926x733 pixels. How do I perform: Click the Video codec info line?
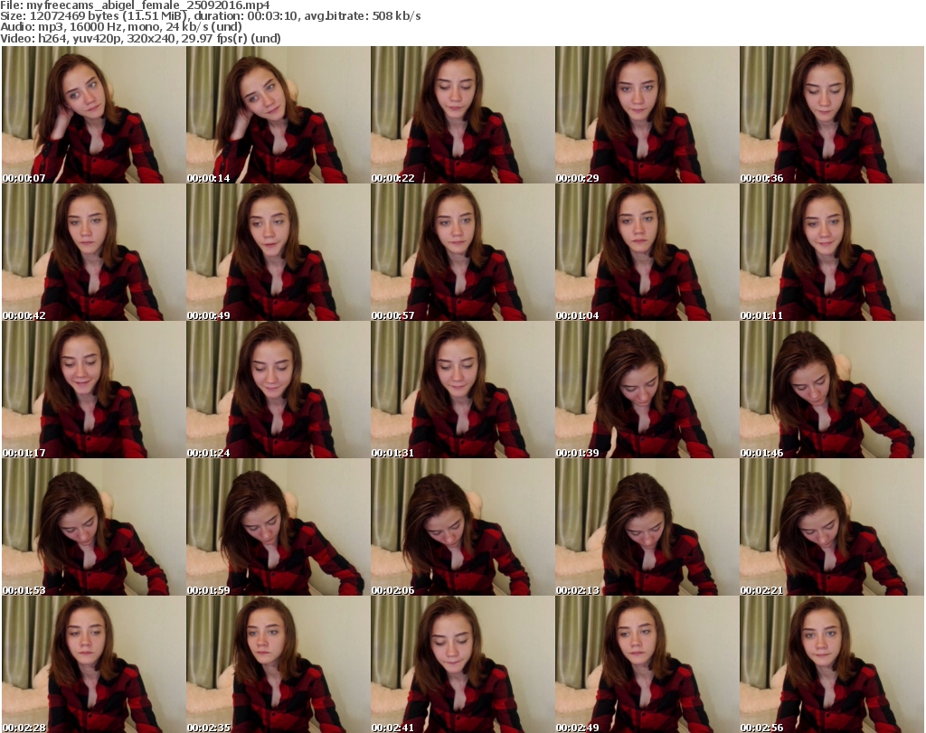[141, 38]
